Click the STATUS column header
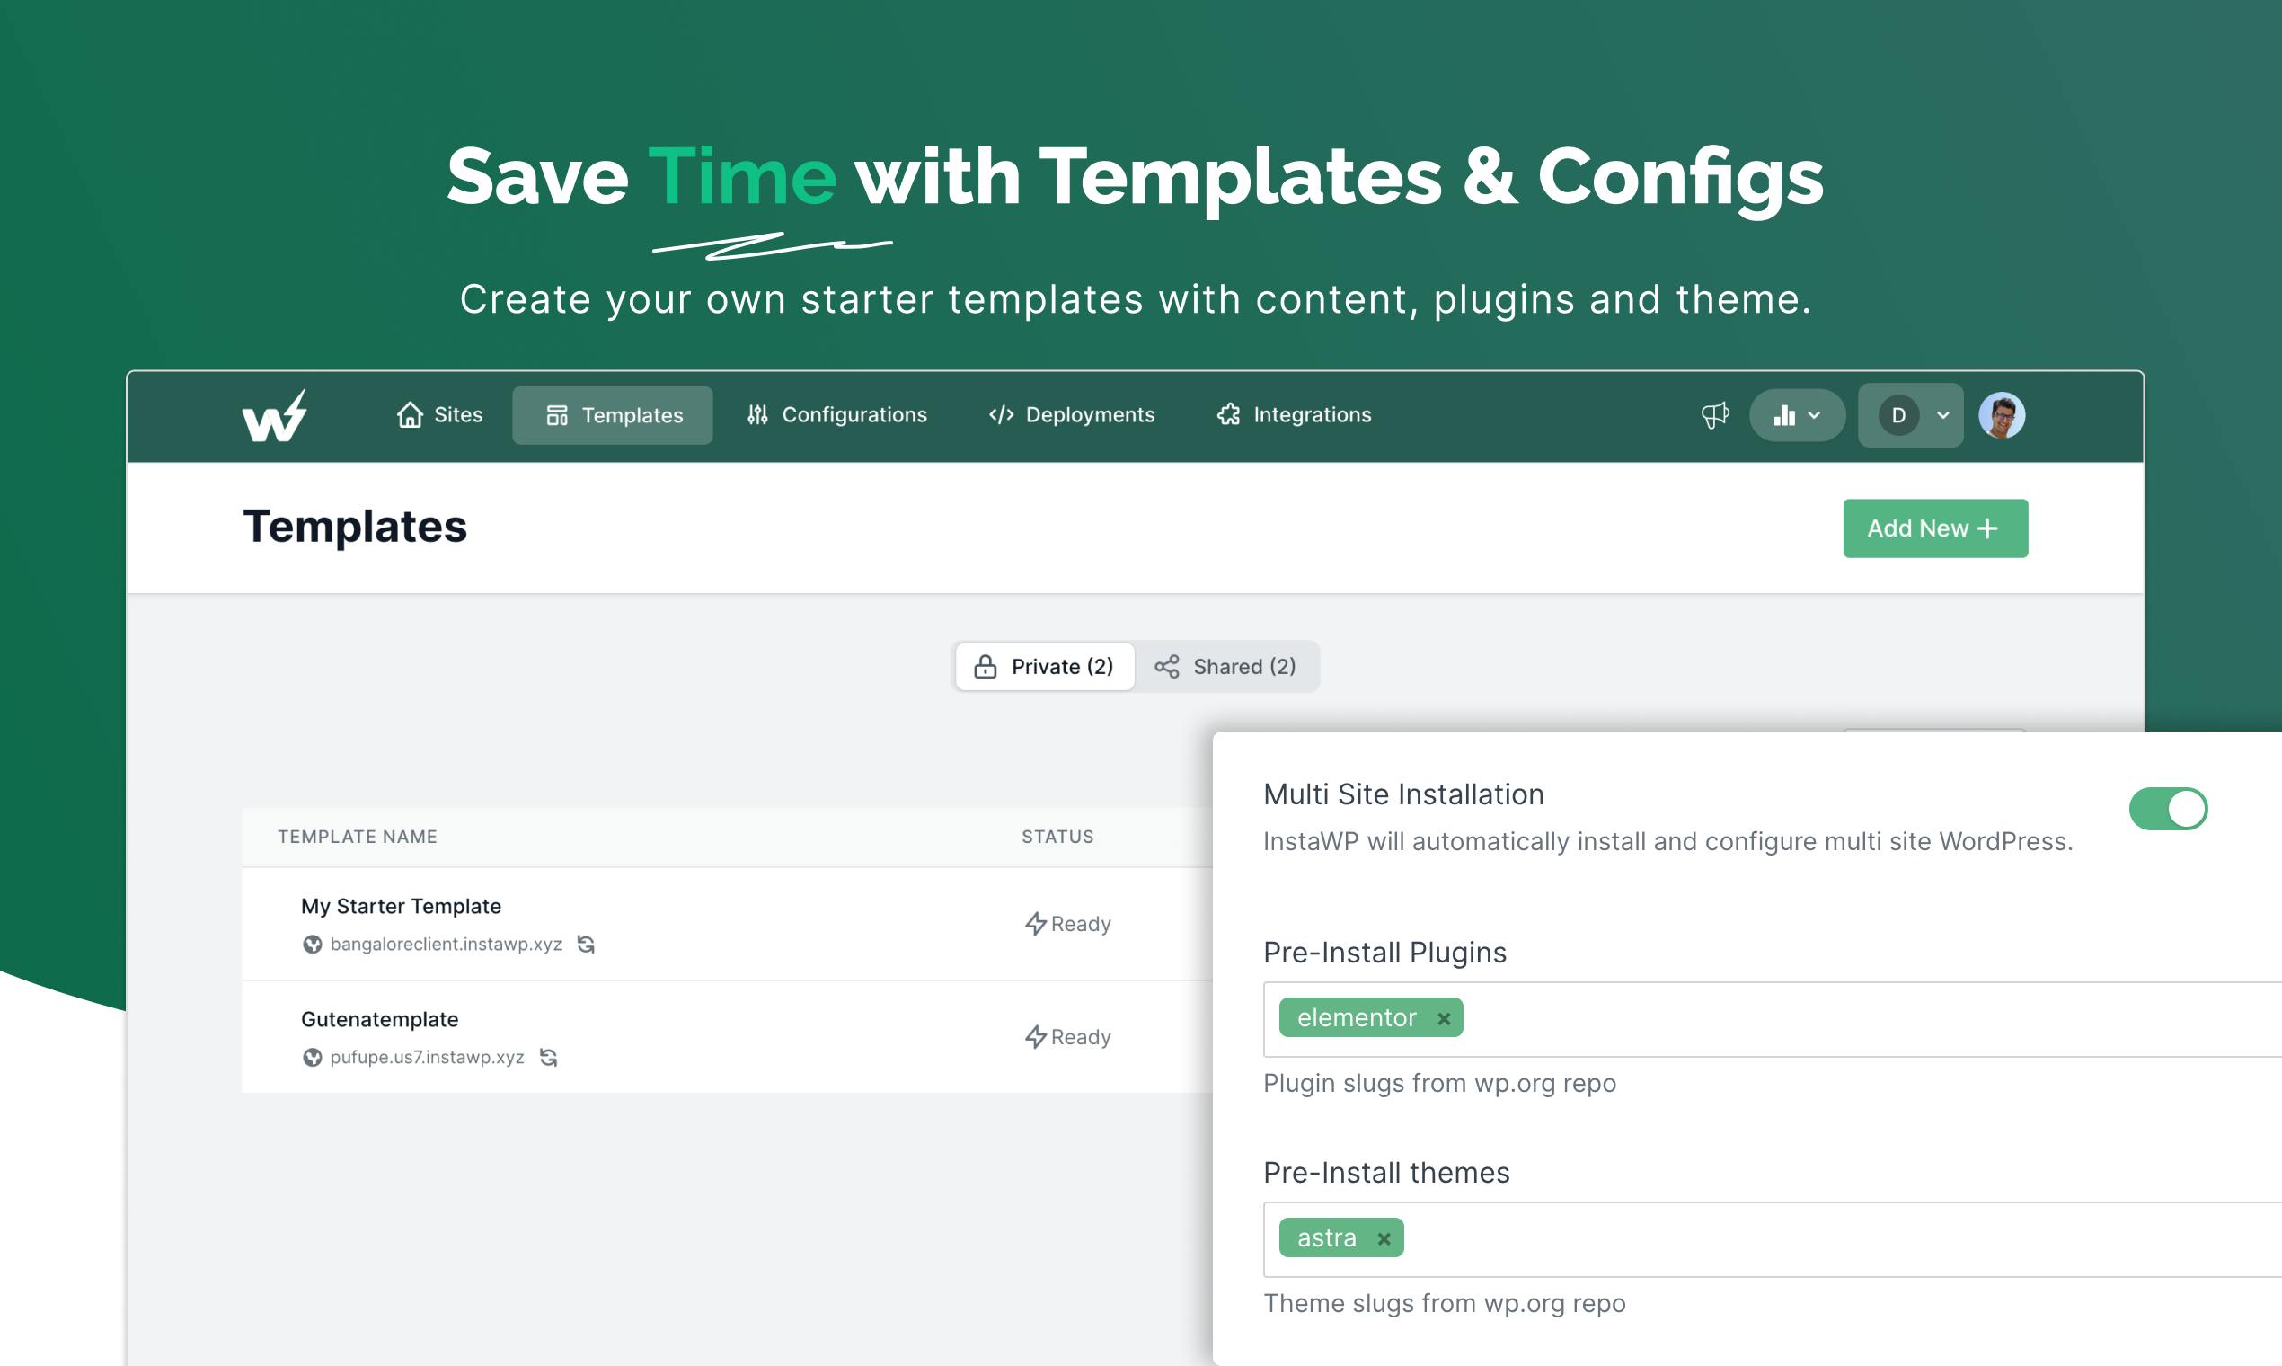 (1057, 837)
